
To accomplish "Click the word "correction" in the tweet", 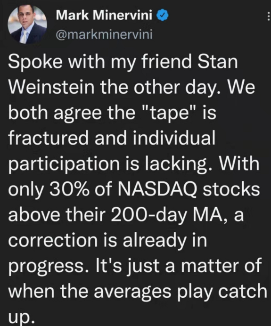I will click(x=53, y=241).
